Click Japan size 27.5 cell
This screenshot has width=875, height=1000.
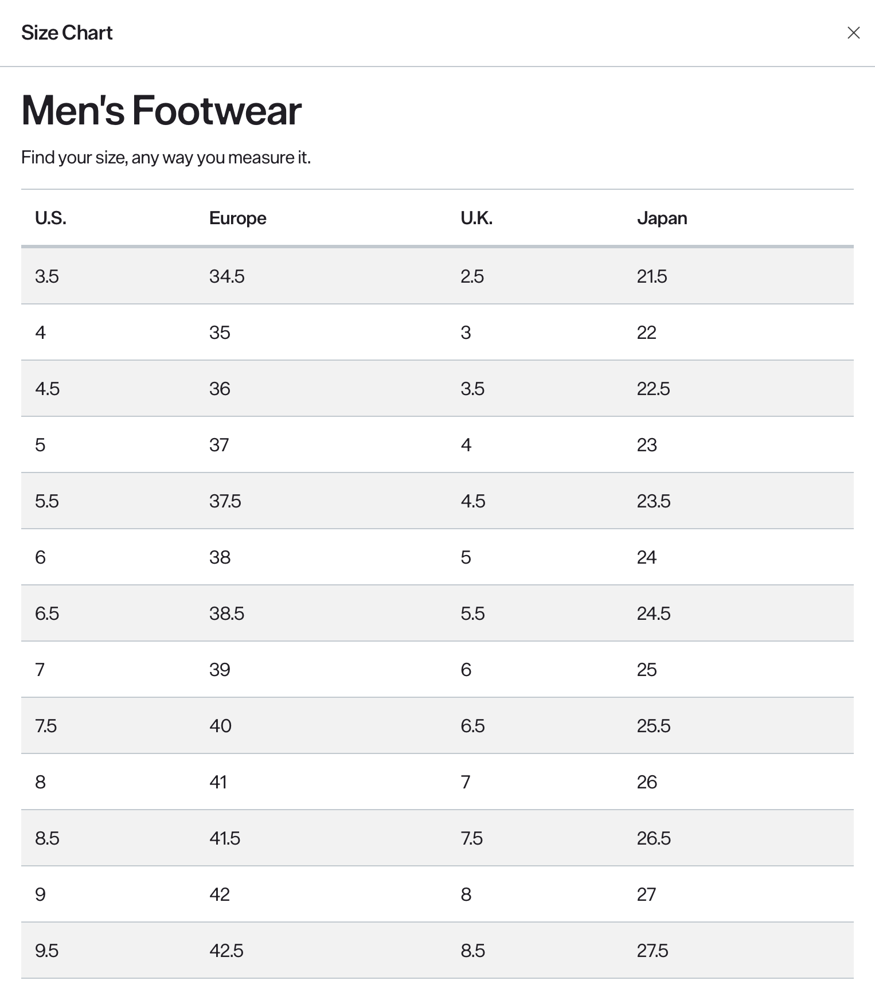tap(652, 951)
